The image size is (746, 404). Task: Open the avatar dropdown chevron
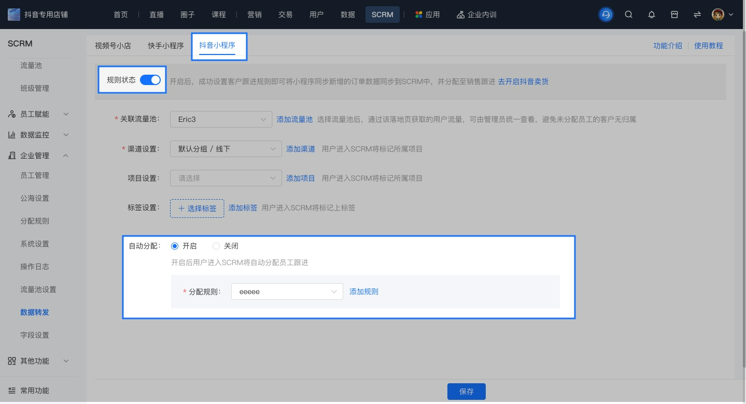tap(731, 15)
